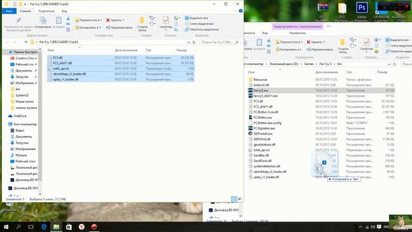412x232 pixels.
Task: Click Локальный диск (D:) in bin window breadcrumb
Action: pos(284,64)
